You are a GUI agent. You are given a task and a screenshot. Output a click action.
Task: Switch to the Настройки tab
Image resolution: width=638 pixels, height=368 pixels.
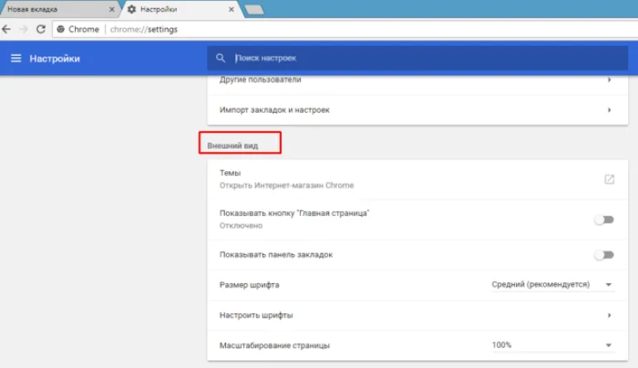point(181,9)
